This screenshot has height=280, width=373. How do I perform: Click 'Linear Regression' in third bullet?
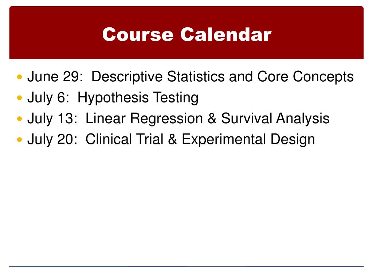pyautogui.click(x=144, y=118)
